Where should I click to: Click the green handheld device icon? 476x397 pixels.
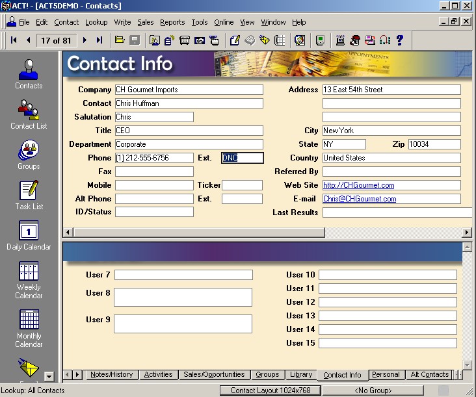point(320,40)
